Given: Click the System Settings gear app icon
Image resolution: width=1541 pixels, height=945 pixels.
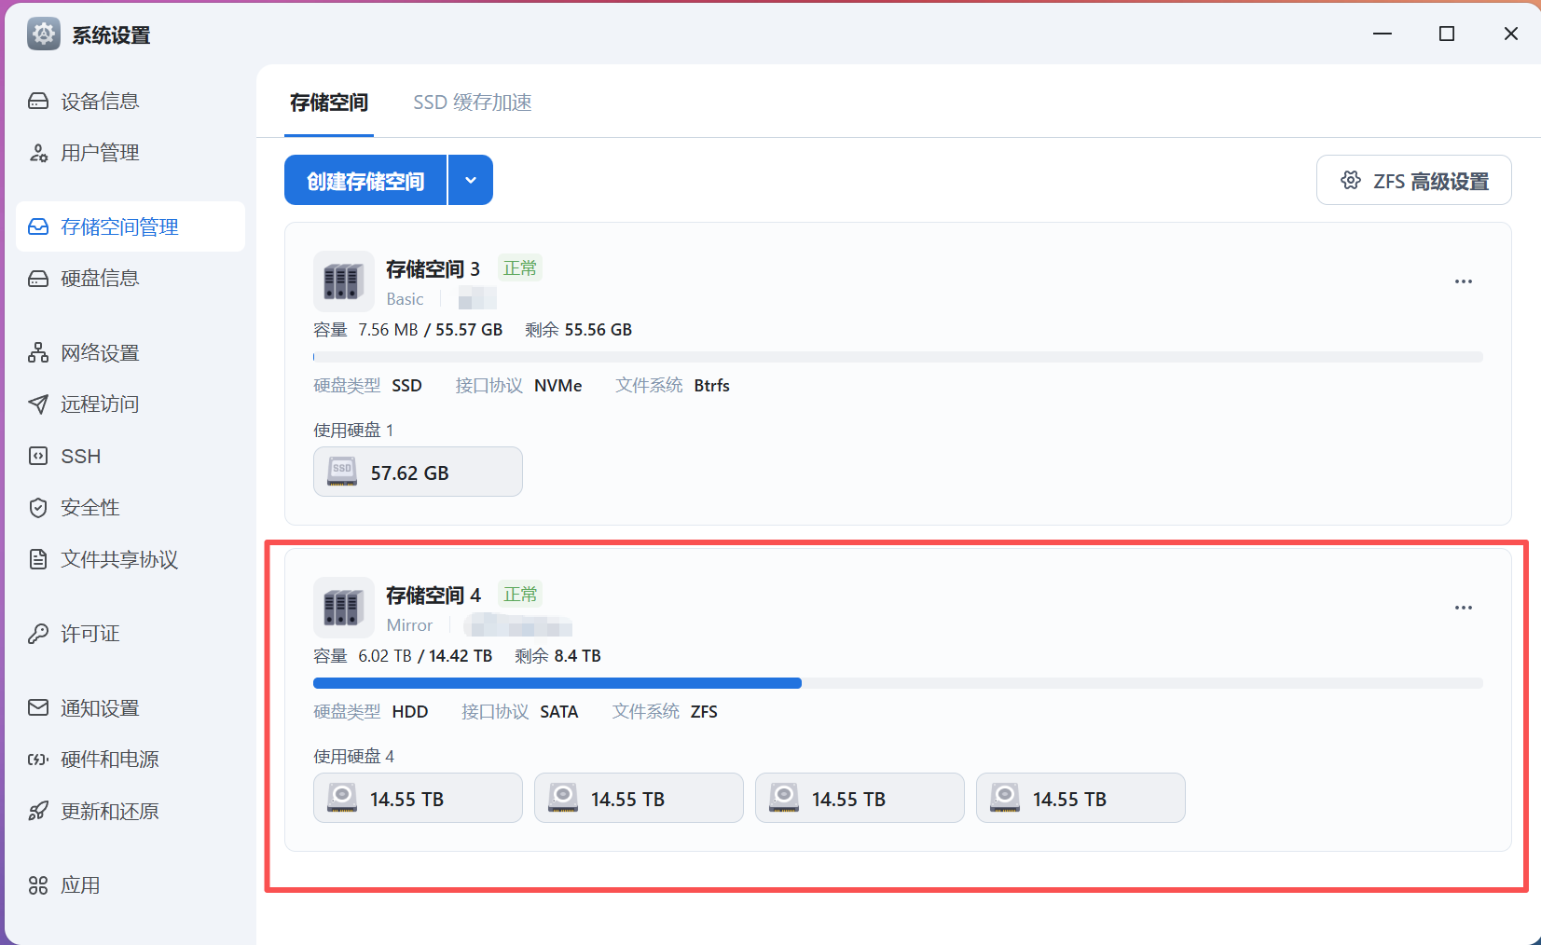Looking at the screenshot, I should [44, 34].
